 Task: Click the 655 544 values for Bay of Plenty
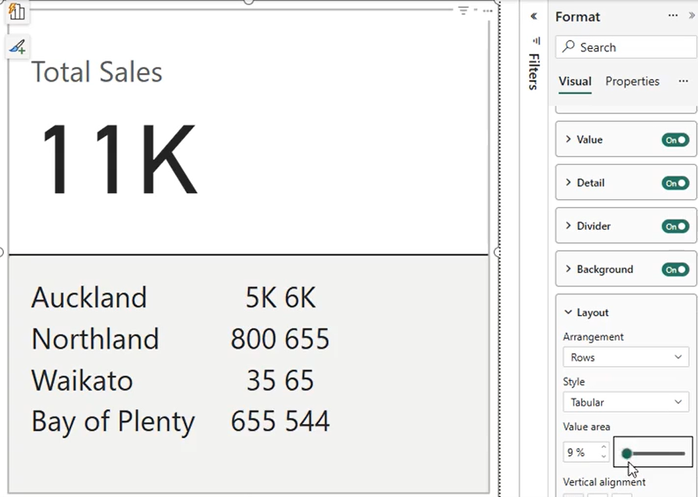coord(280,421)
